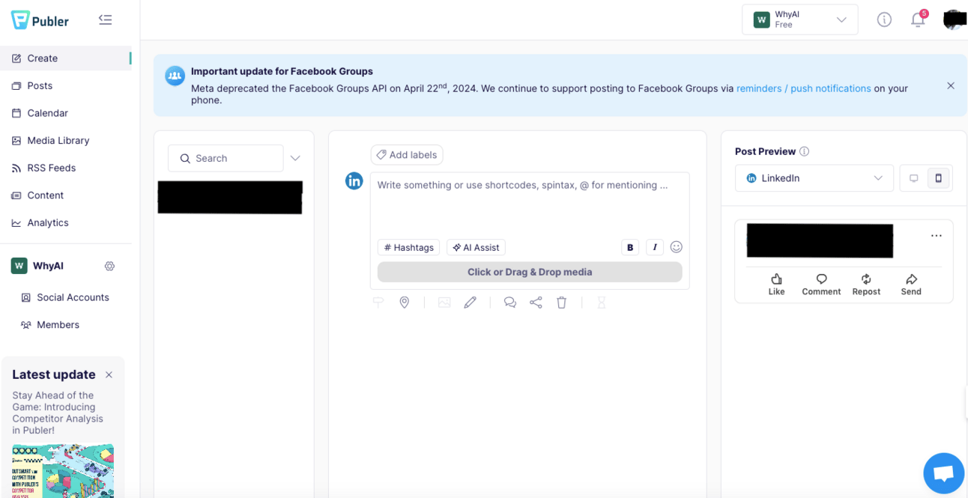The image size is (968, 498).
Task: Add a follow-up comment with the bubbles icon
Action: [x=510, y=303]
